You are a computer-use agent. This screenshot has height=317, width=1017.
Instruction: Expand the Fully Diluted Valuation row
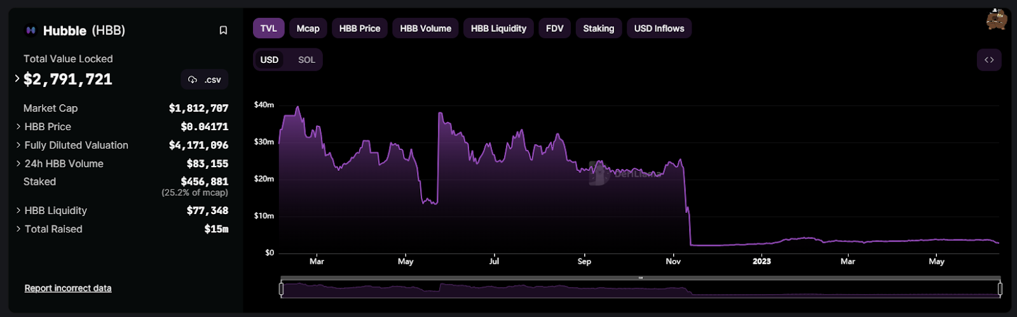point(18,145)
